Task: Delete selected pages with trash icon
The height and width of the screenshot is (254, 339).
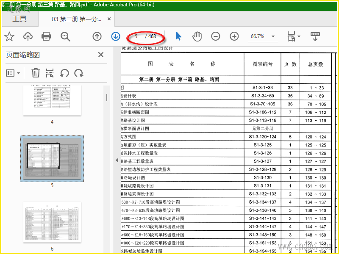Action: coord(36,73)
